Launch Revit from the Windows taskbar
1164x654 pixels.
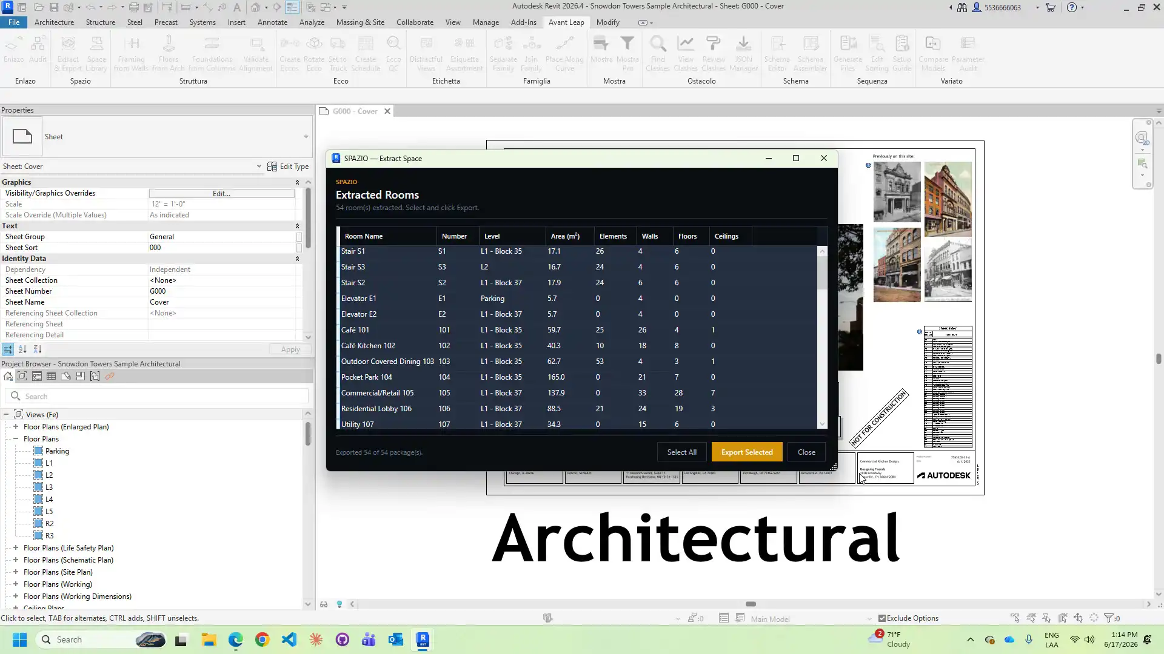[x=423, y=639]
